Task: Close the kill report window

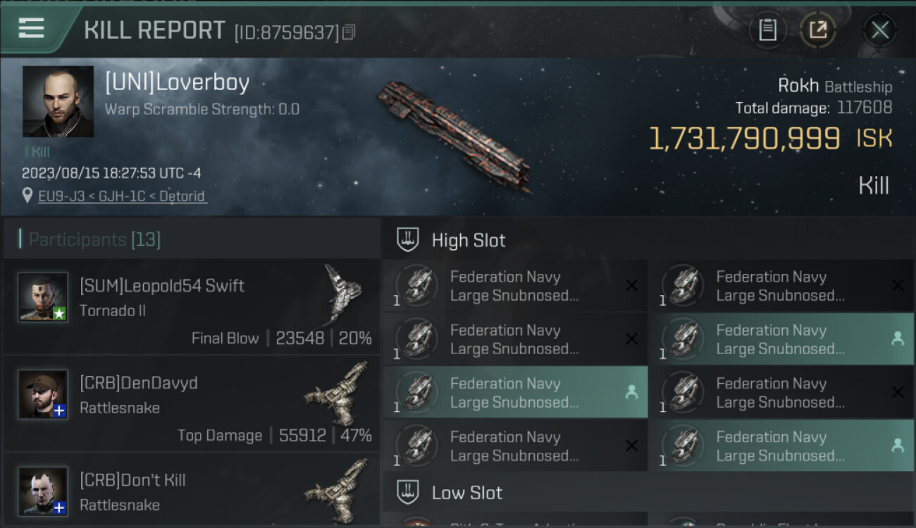Action: tap(879, 30)
